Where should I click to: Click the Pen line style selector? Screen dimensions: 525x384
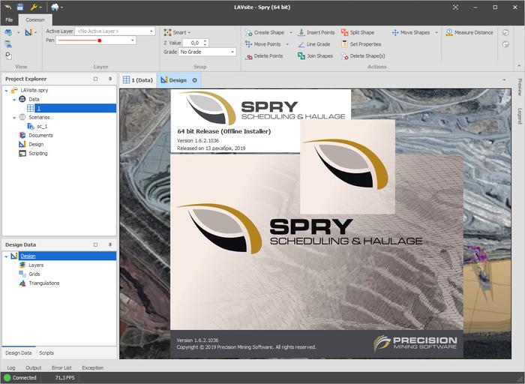coord(101,40)
